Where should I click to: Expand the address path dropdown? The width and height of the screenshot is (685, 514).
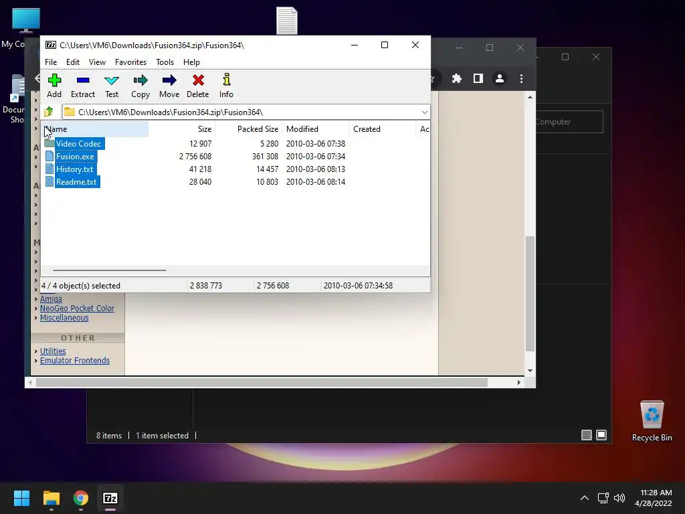[424, 112]
